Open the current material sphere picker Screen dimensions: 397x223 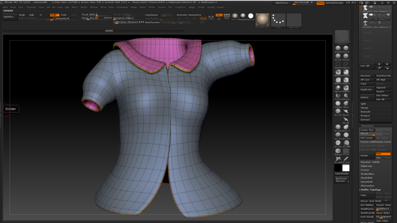coord(262,20)
